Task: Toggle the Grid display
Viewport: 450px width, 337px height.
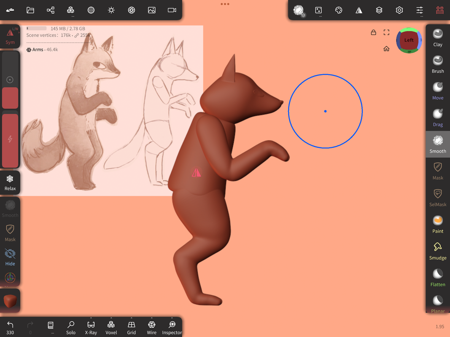Action: [x=132, y=327]
